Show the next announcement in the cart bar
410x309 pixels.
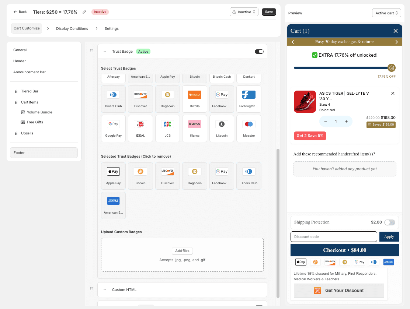[x=396, y=42]
